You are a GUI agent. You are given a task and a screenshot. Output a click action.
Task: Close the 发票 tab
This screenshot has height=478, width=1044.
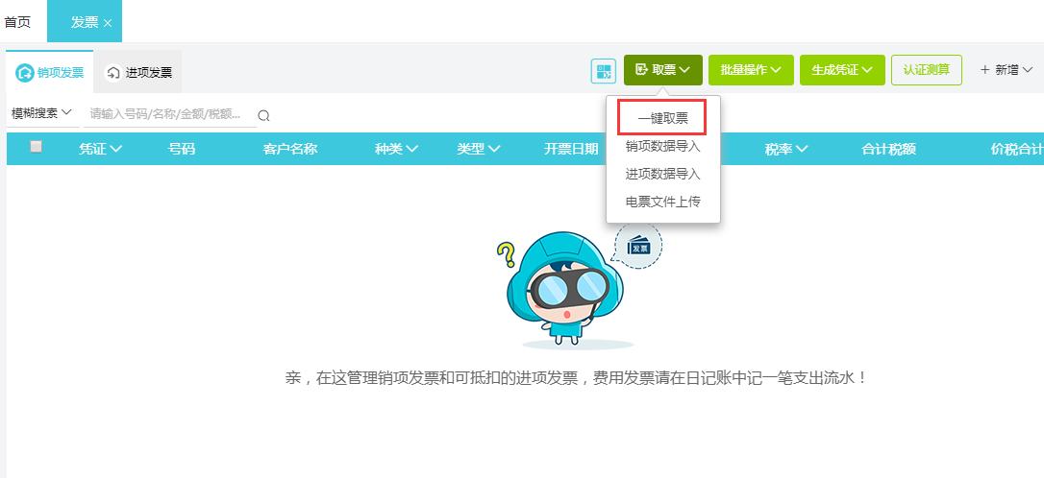[108, 23]
